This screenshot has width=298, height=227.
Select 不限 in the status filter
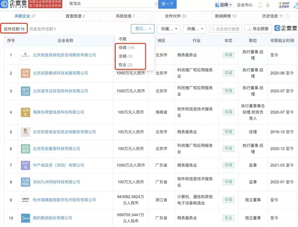122,39
